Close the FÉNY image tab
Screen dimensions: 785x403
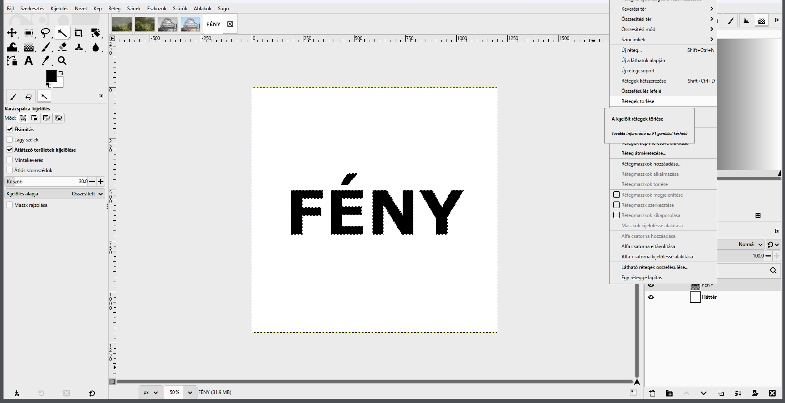230,24
